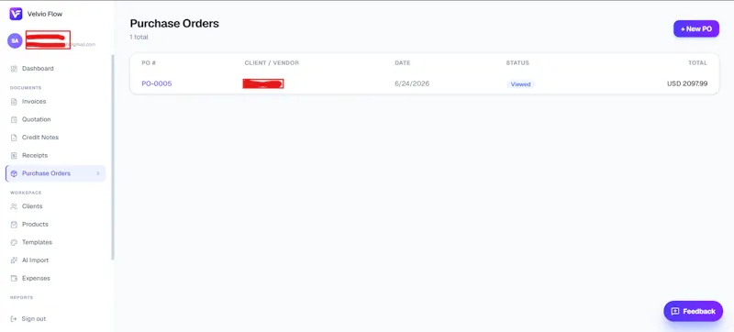
Task: Click the Purchase Orders box icon
Action: [x=14, y=173]
